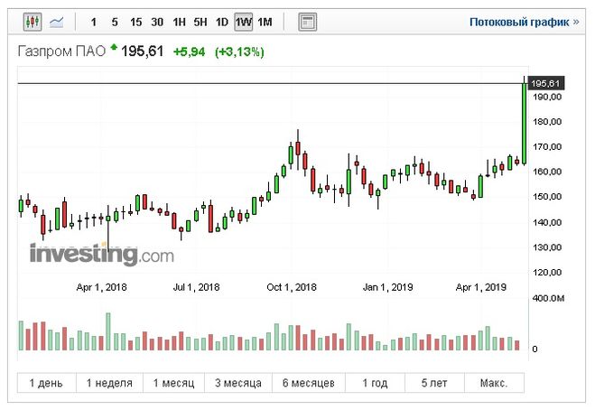Open the layout panel icon in toolbar
595x410 pixels.
(307, 22)
